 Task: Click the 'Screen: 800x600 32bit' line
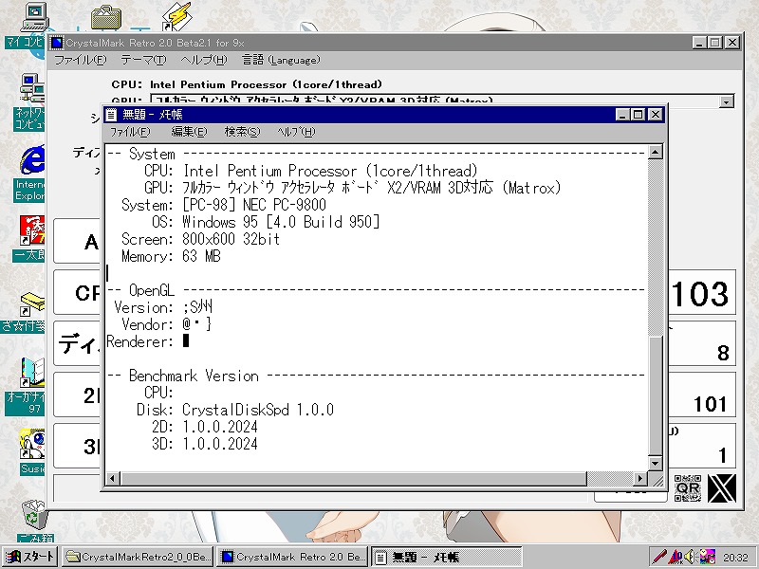coord(200,239)
